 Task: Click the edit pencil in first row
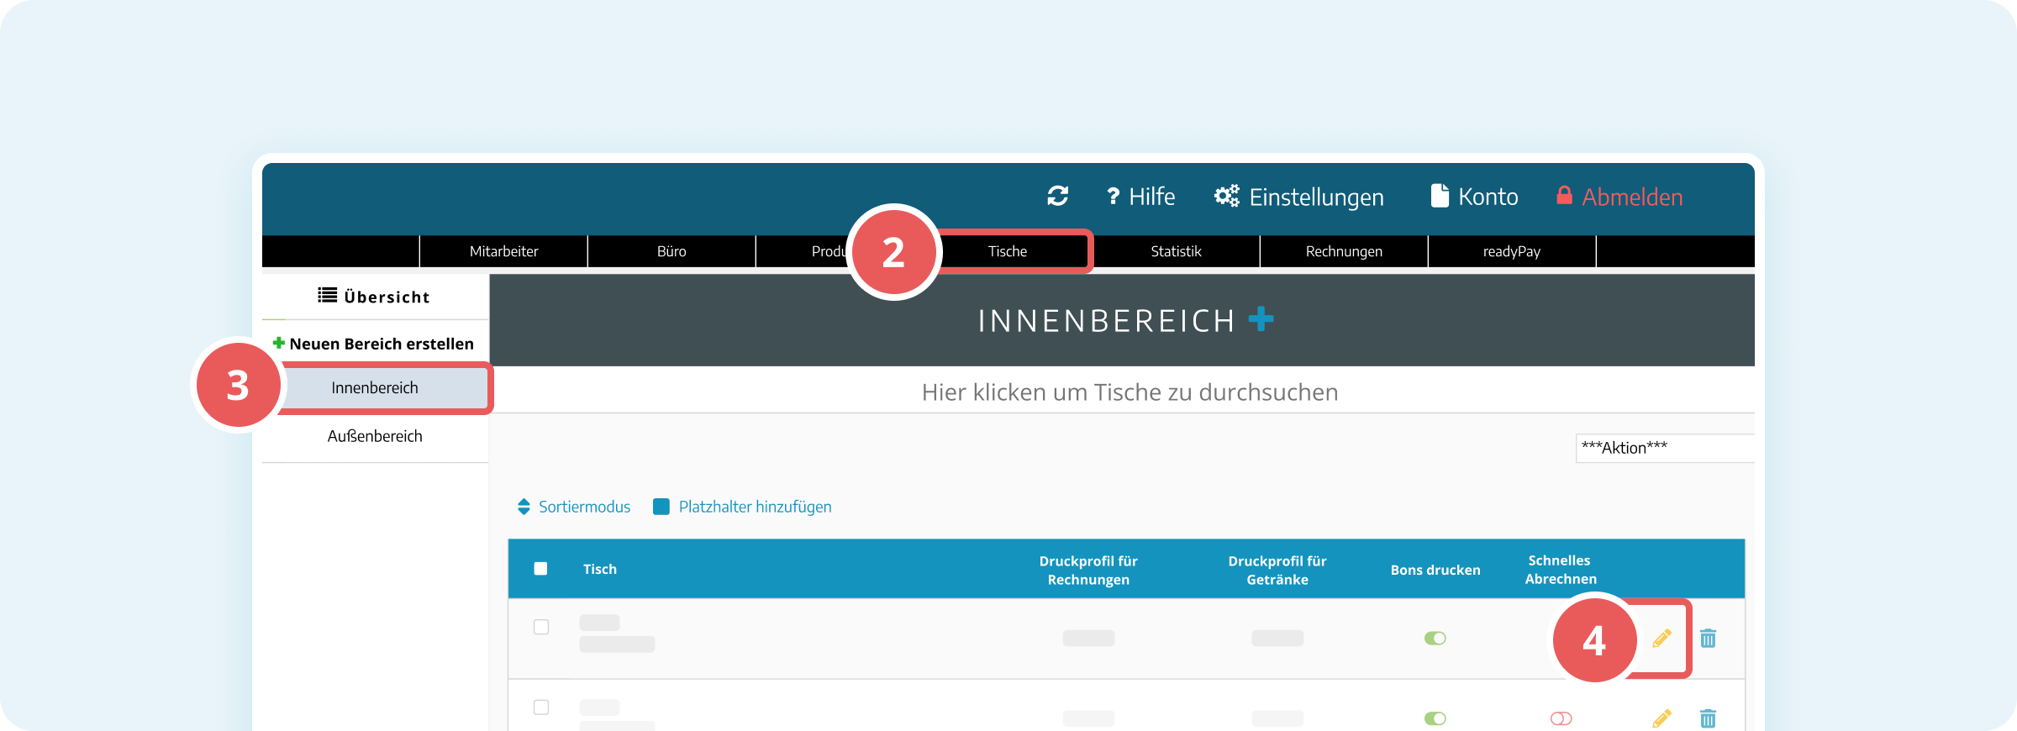click(1662, 639)
